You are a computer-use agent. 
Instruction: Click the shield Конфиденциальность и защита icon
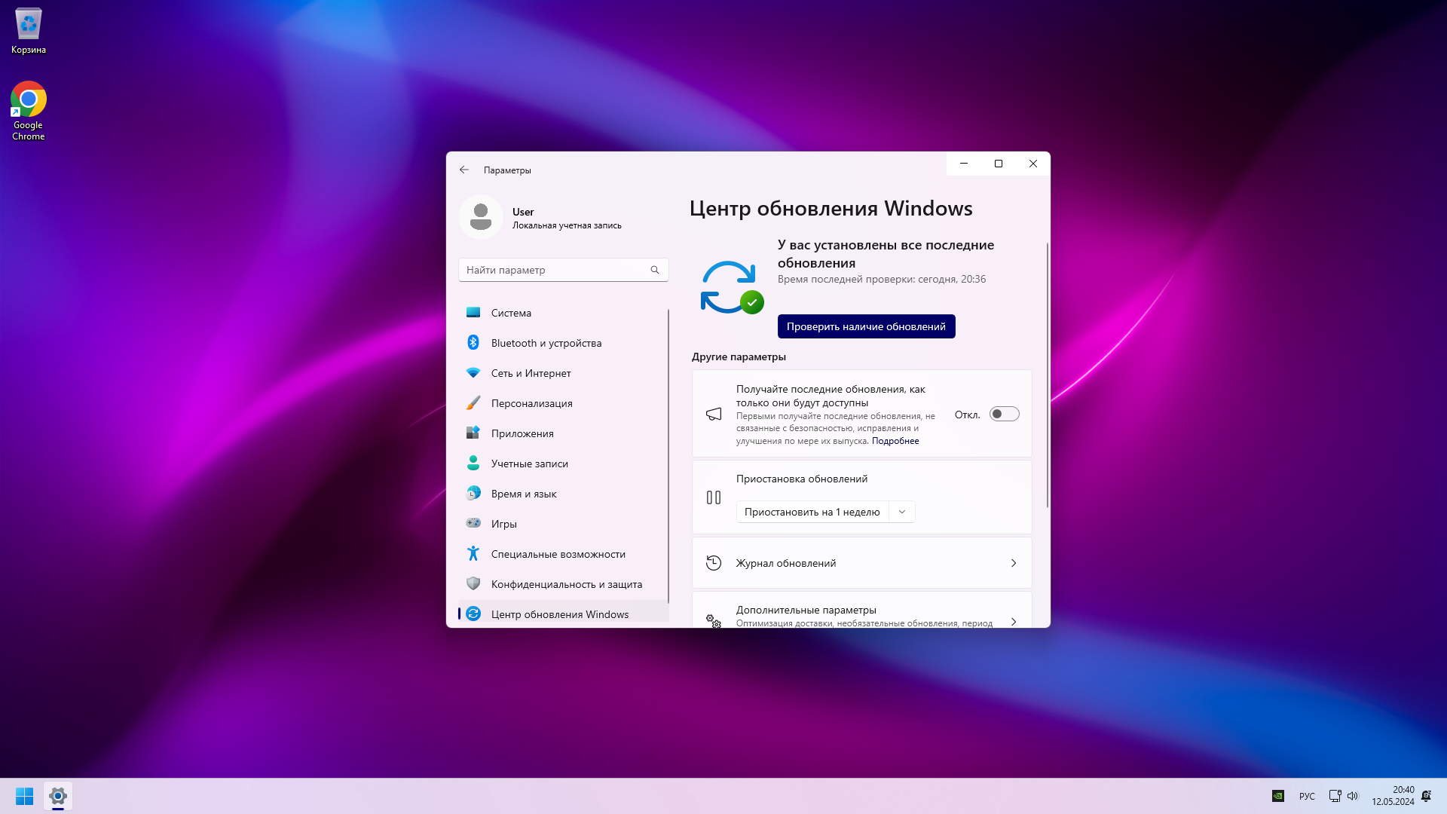point(473,584)
